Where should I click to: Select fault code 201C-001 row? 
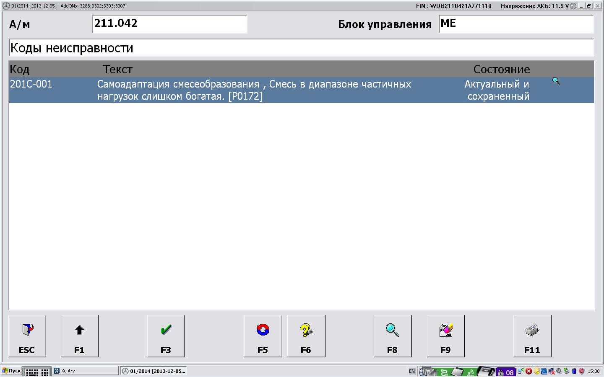301,90
